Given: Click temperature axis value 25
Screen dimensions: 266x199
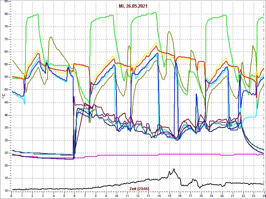Looking at the screenshot, I should (6, 153).
